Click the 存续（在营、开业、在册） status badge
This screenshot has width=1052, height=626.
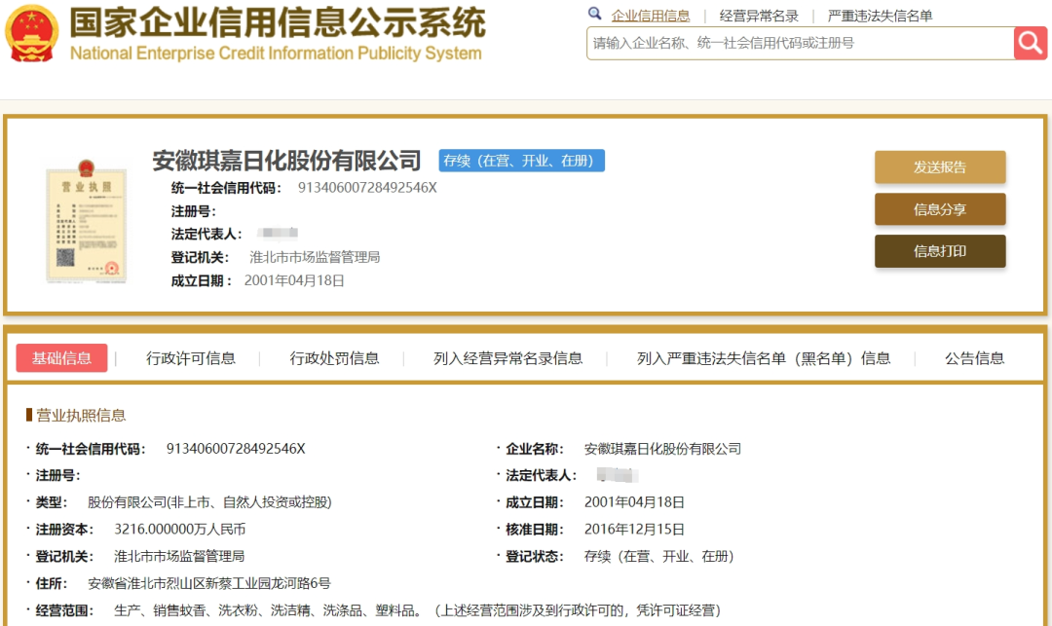521,161
